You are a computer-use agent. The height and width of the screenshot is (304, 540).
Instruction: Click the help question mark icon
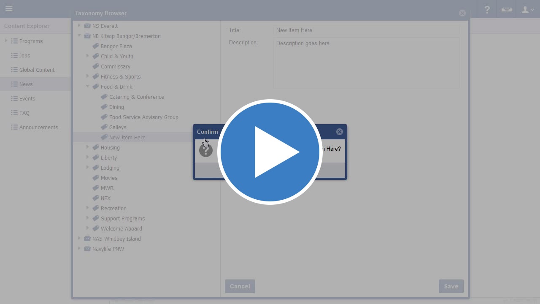click(487, 9)
